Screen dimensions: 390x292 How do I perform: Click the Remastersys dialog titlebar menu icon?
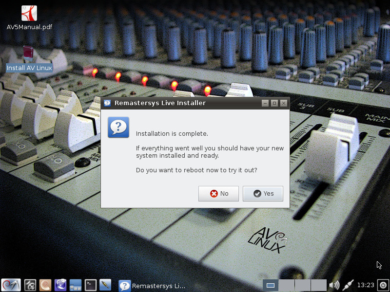coord(107,103)
